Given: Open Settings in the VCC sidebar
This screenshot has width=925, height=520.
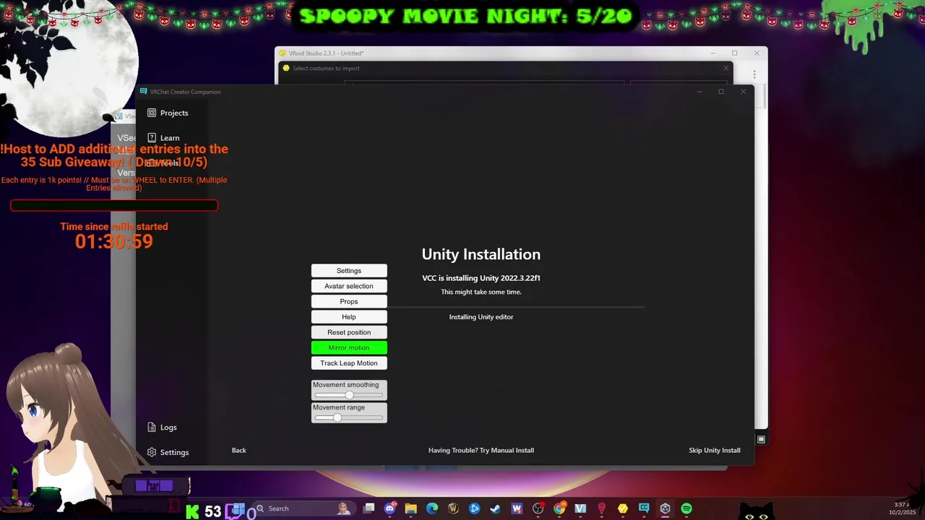Looking at the screenshot, I should [168, 452].
